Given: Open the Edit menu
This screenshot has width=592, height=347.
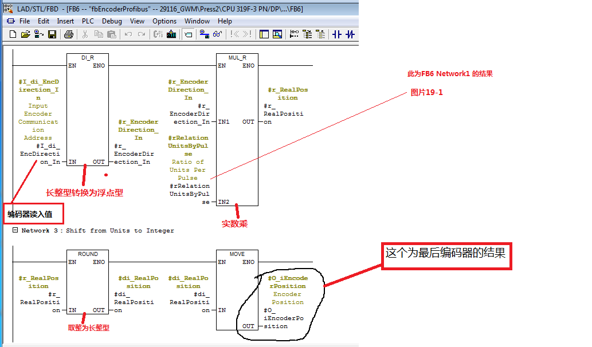Looking at the screenshot, I should tap(44, 21).
